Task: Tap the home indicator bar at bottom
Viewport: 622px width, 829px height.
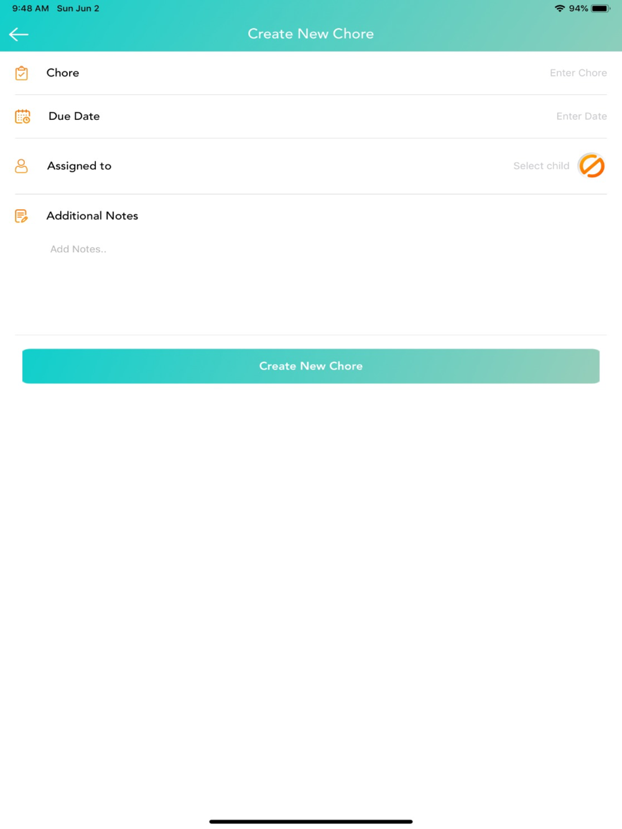Action: pos(311,822)
